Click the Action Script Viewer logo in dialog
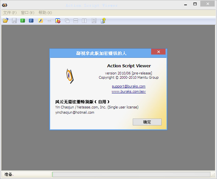This screenshot has width=217, height=179. coord(70,76)
